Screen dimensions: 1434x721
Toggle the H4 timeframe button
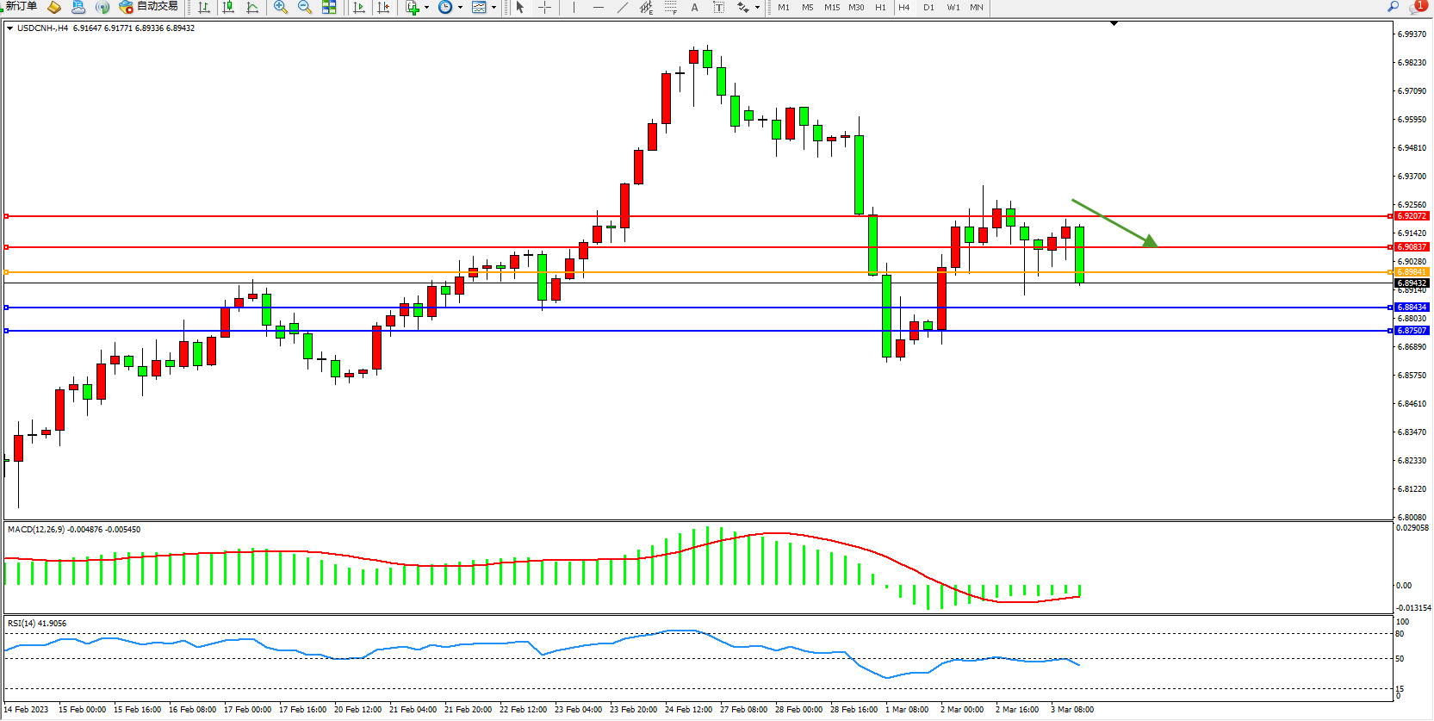(x=903, y=7)
